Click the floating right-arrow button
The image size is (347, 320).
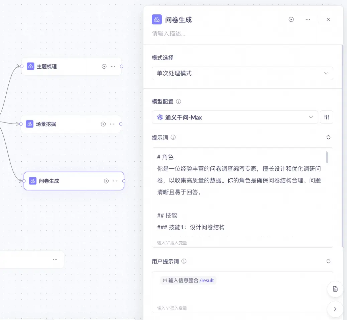tap(335, 309)
